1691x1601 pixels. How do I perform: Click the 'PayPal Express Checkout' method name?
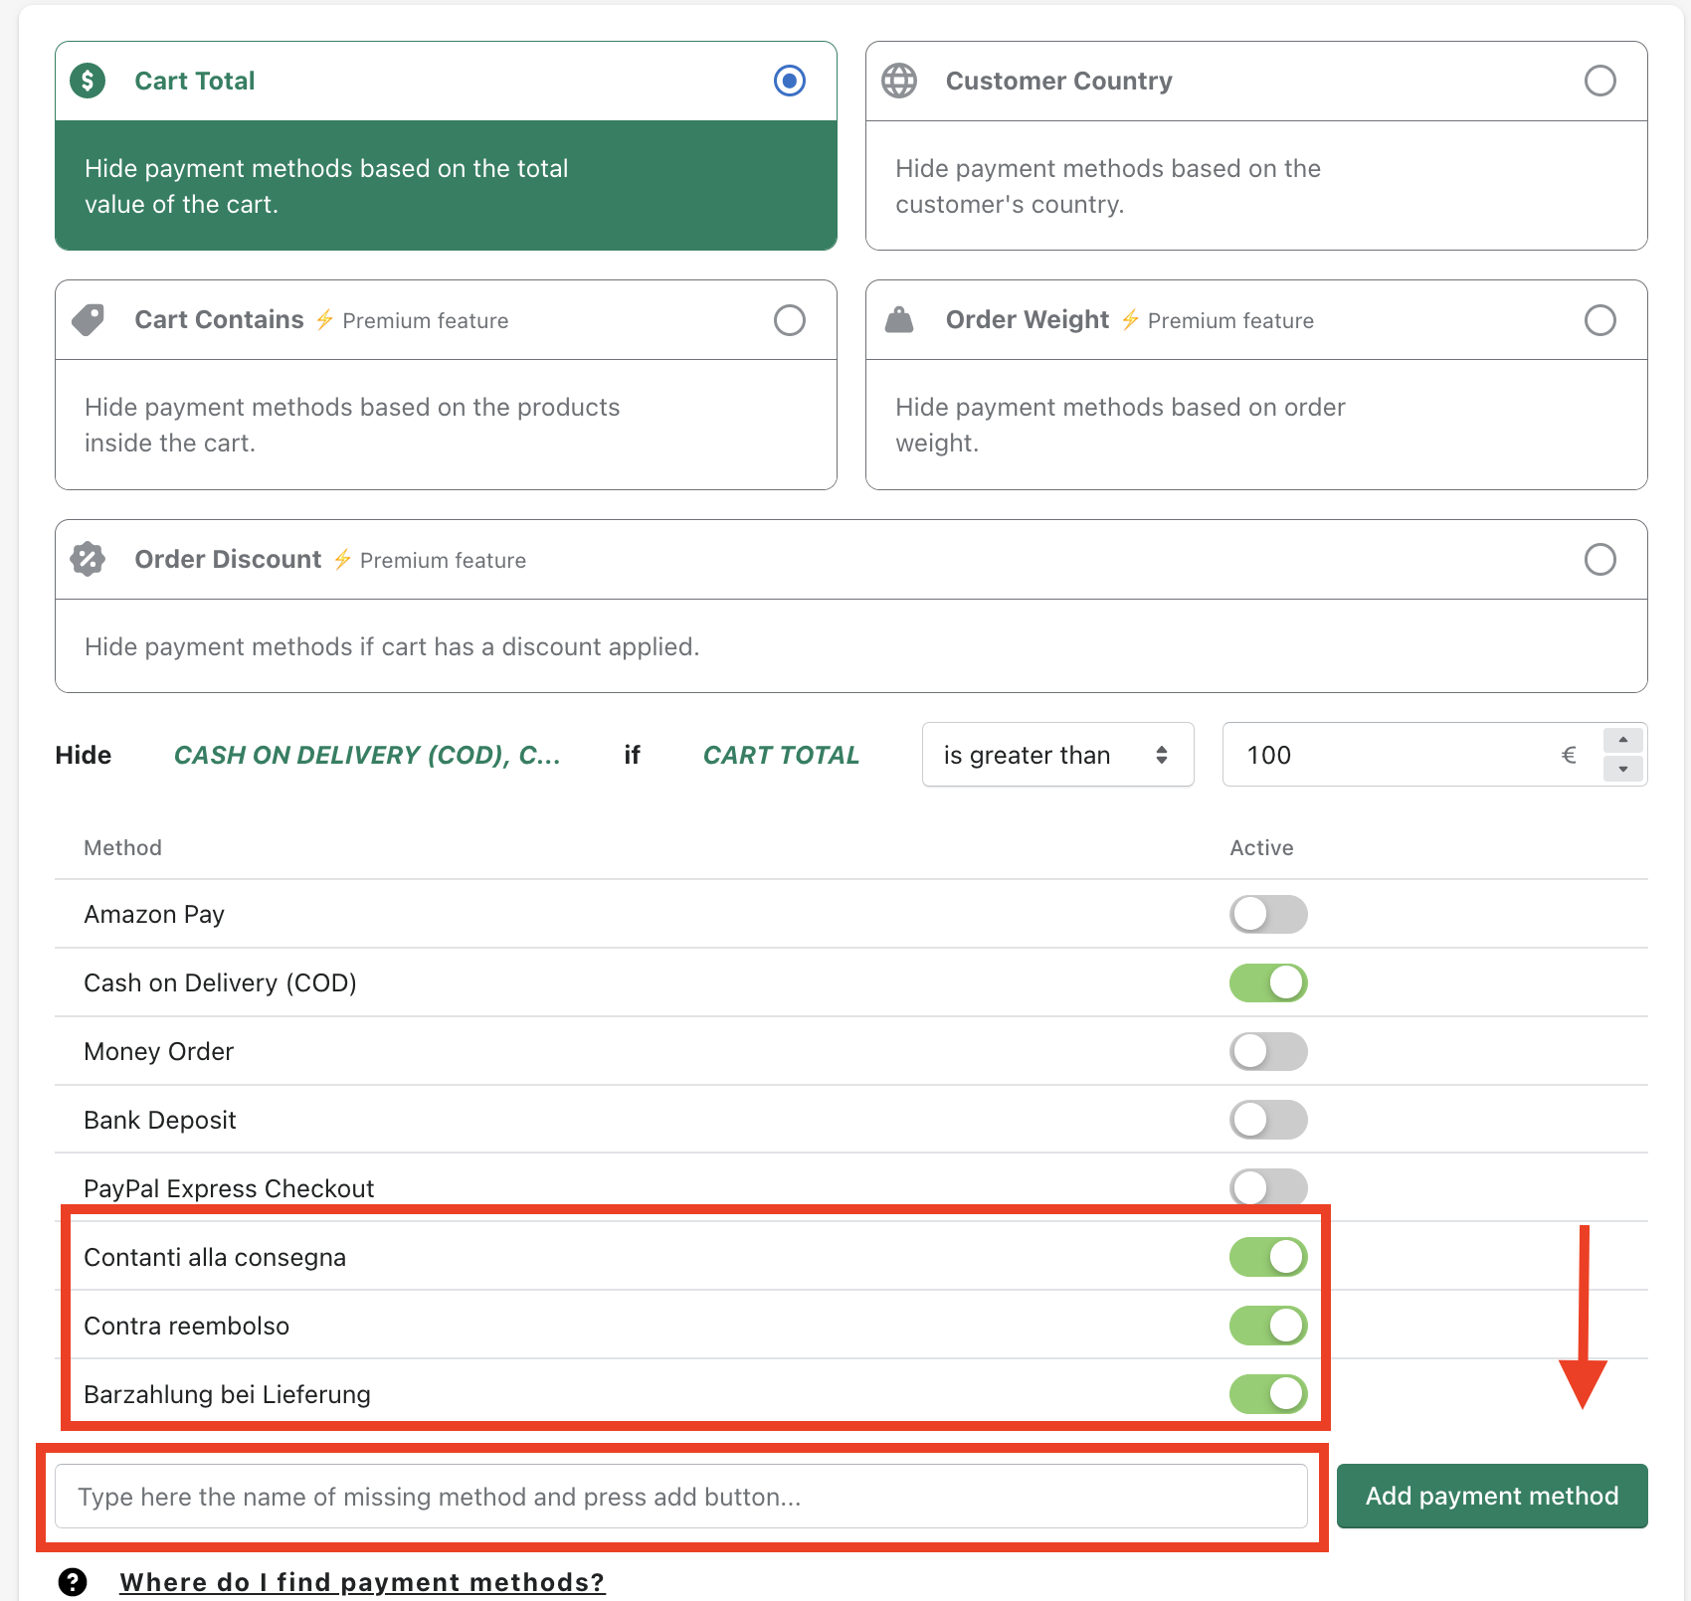pos(229,1188)
